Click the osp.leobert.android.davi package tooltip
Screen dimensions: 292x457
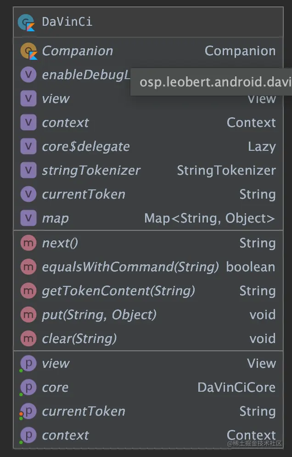point(211,81)
